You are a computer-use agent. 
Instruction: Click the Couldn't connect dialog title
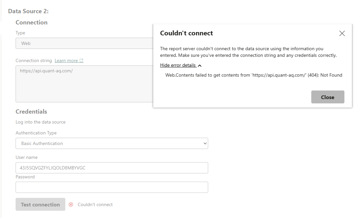(x=186, y=33)
